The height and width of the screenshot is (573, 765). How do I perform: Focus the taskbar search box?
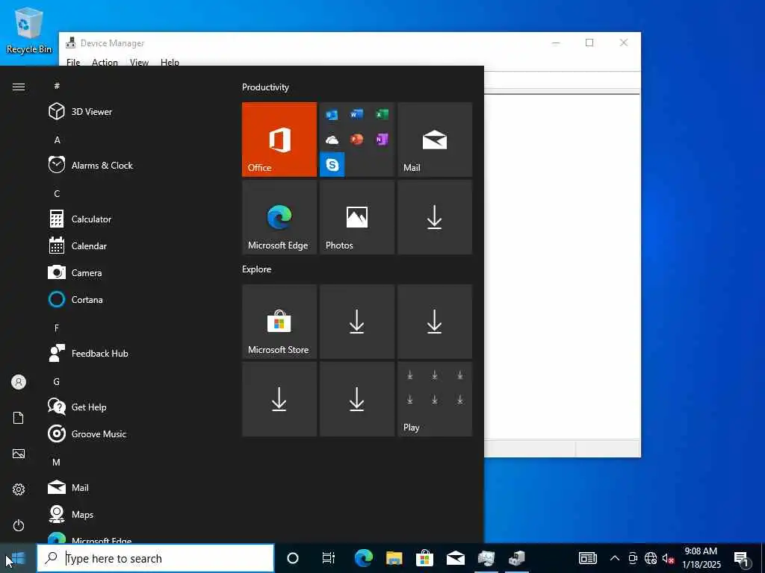[155, 558]
